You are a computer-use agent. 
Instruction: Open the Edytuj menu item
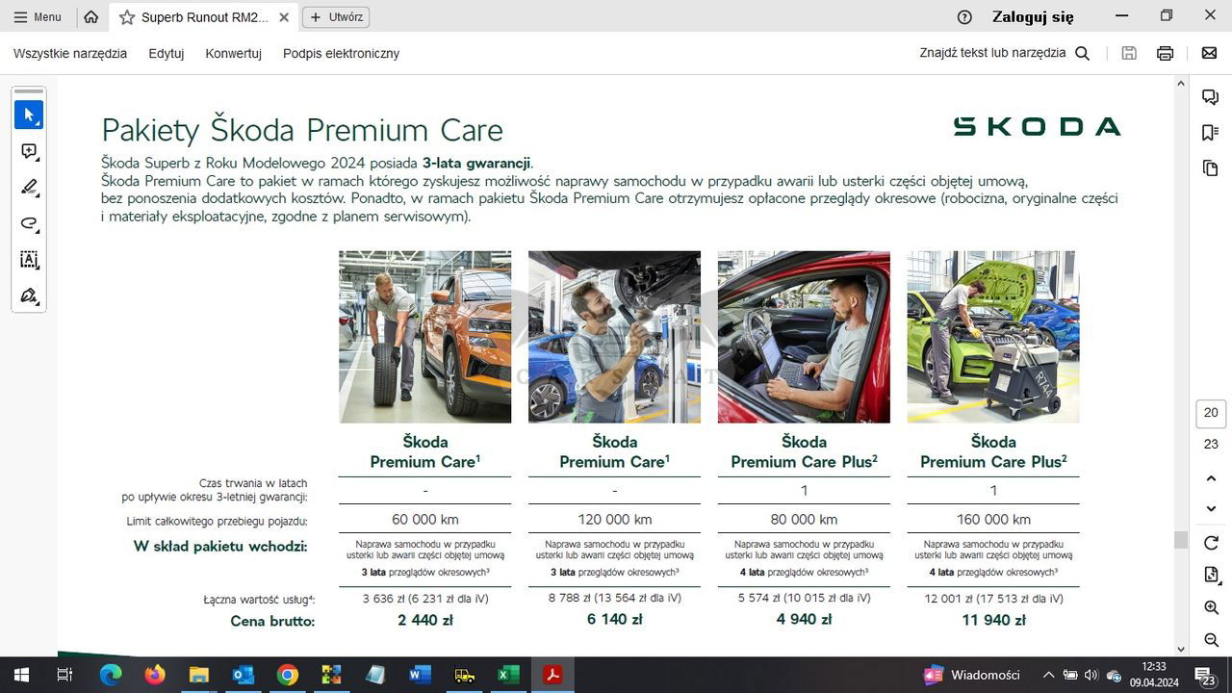click(x=166, y=53)
